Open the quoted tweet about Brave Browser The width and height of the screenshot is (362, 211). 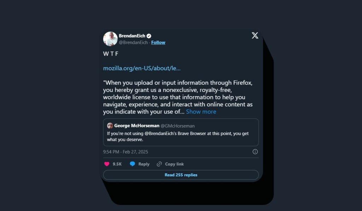coord(181,137)
